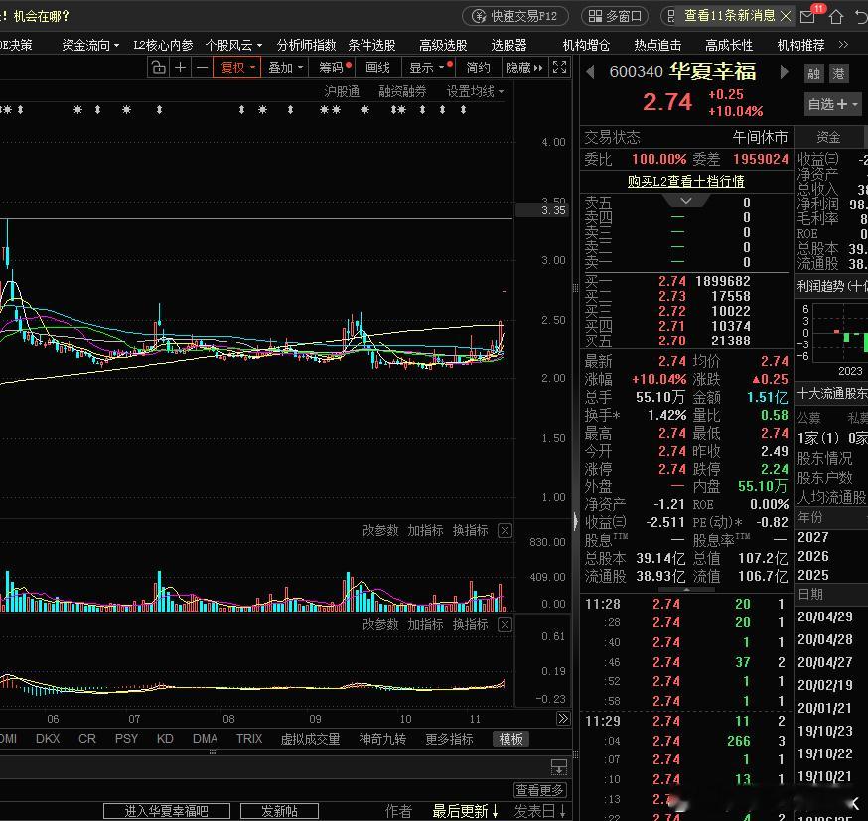Select the PSY indicator tab

coord(126,739)
